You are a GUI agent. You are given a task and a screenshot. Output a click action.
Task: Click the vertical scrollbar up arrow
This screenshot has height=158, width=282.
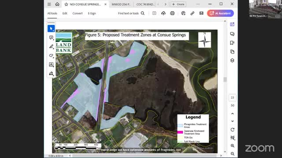point(225,22)
